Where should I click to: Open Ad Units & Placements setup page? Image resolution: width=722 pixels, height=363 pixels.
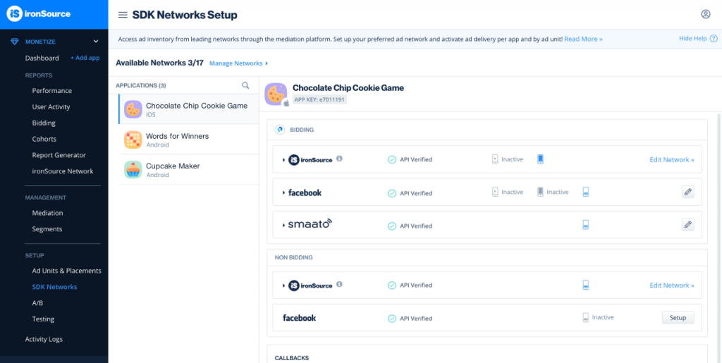[66, 271]
